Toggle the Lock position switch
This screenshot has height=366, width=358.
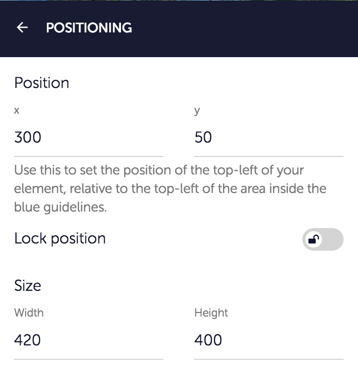[322, 239]
